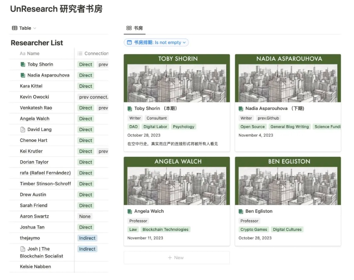Viewport: 354px width, 280px height.
Task: Click calendar icon in 书房排期 filter
Action: point(129,42)
